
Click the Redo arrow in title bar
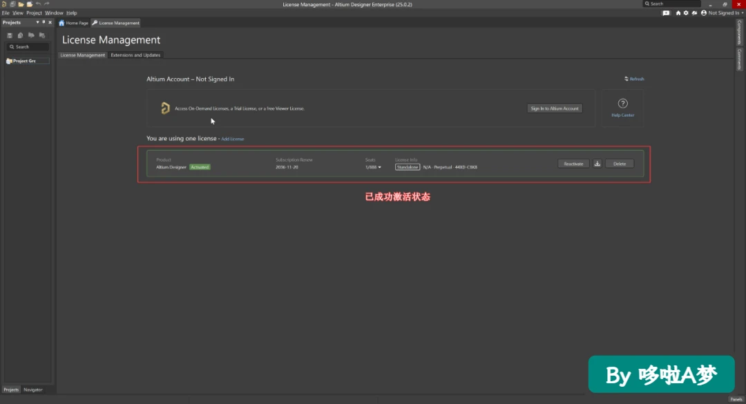(47, 4)
